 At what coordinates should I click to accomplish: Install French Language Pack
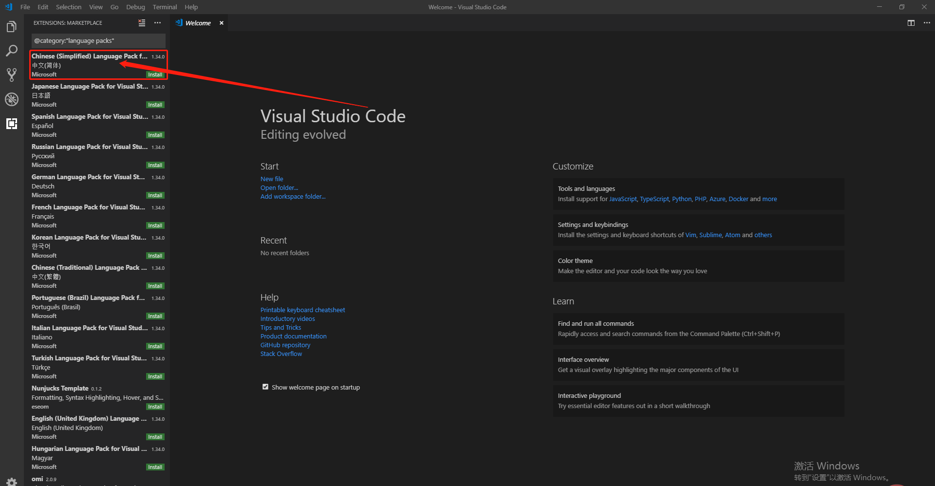click(x=155, y=225)
